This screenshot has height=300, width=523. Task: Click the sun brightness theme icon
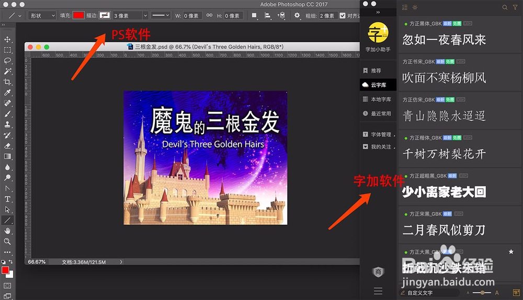click(415, 7)
